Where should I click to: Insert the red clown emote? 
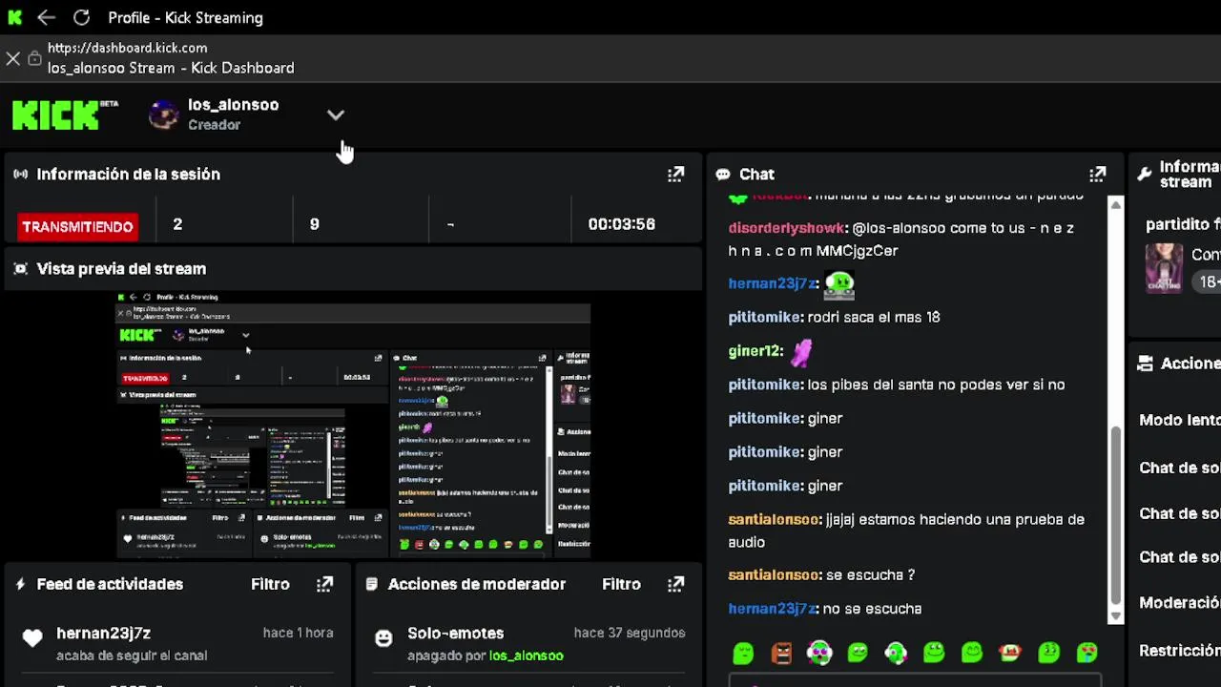(1010, 653)
